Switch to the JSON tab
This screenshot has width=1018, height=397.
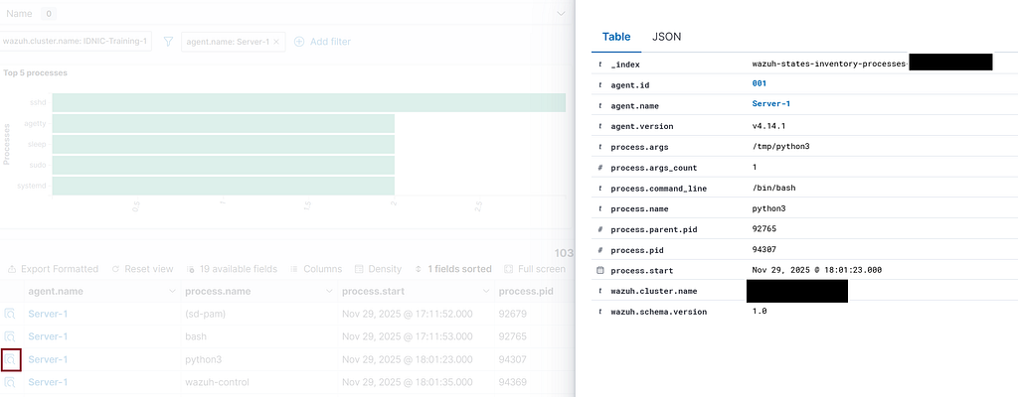coord(667,37)
